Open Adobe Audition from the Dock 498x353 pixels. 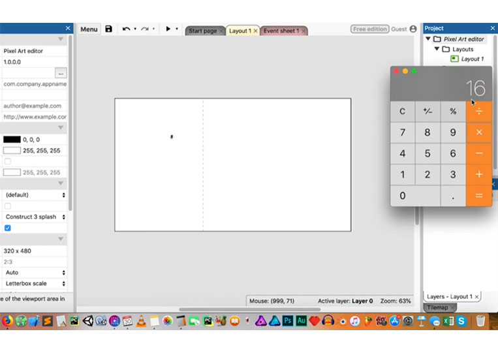coord(301,321)
